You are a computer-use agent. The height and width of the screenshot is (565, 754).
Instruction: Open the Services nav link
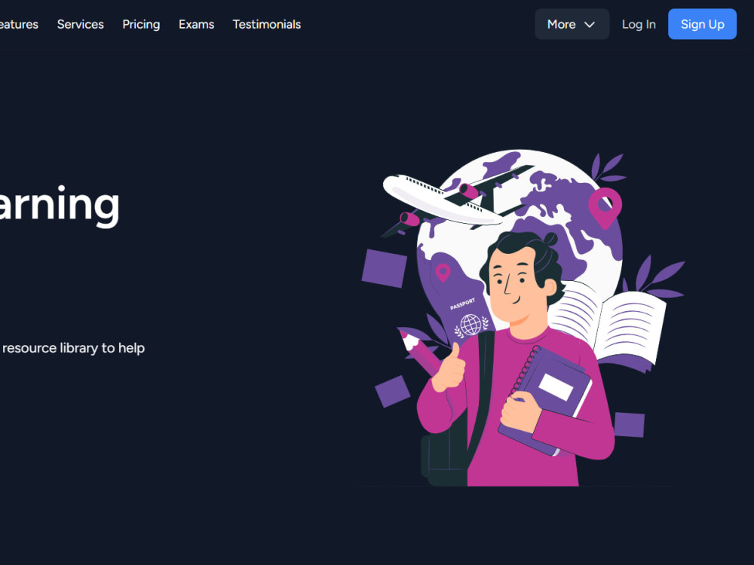tap(81, 24)
